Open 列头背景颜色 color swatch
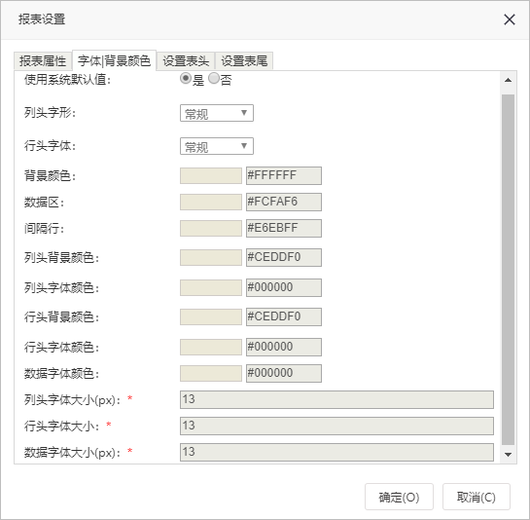The height and width of the screenshot is (520, 530). (x=211, y=258)
